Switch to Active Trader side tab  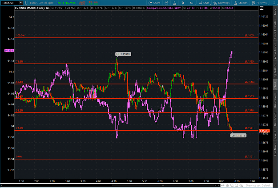[275, 51]
